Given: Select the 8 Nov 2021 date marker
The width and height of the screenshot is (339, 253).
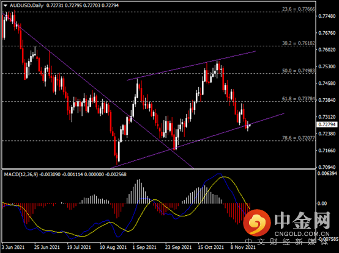Looking at the screenshot, I should point(243,247).
